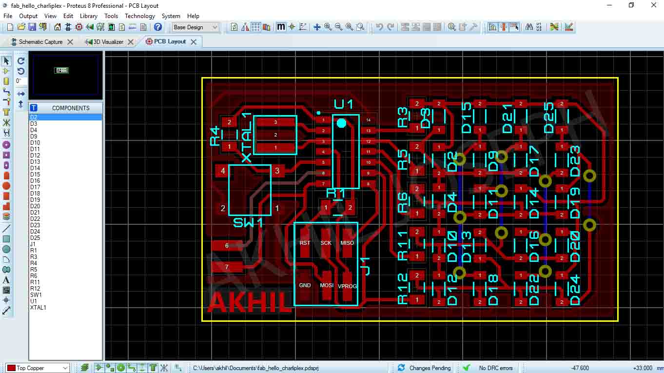Close the PCB Layout tab
Viewport: 664px width, 373px height.
194,42
